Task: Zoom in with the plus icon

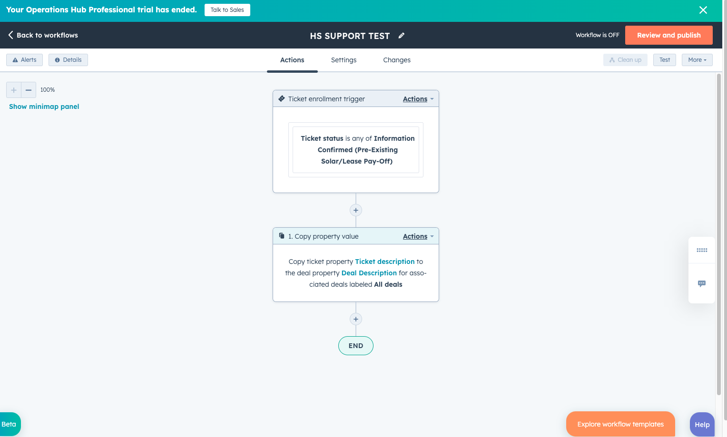Action: (14, 90)
